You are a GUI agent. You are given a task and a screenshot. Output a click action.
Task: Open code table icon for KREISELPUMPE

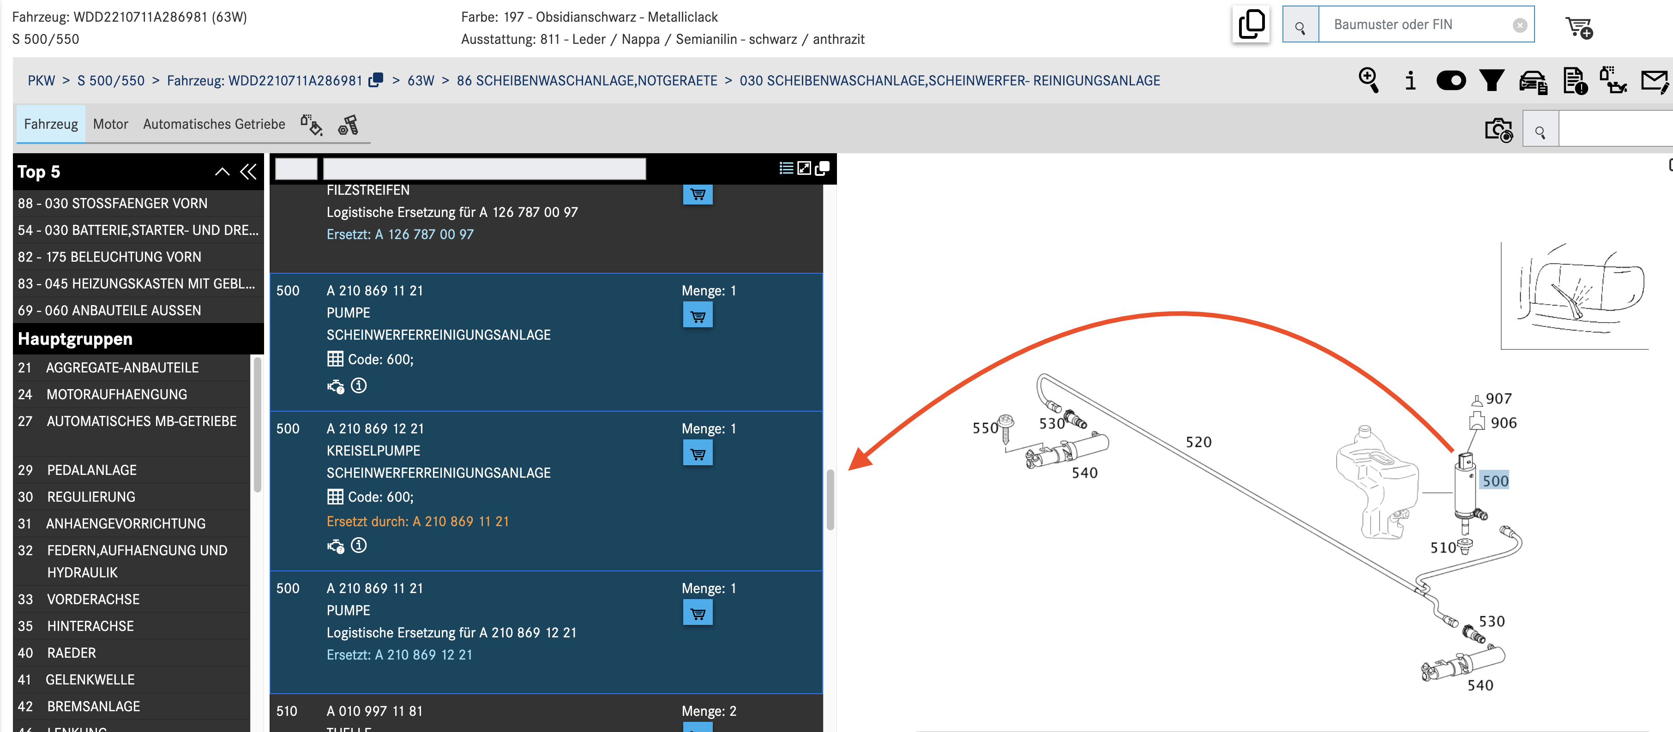point(335,497)
